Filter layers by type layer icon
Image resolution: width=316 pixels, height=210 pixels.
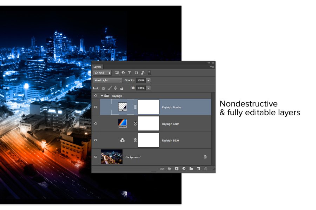(x=130, y=73)
